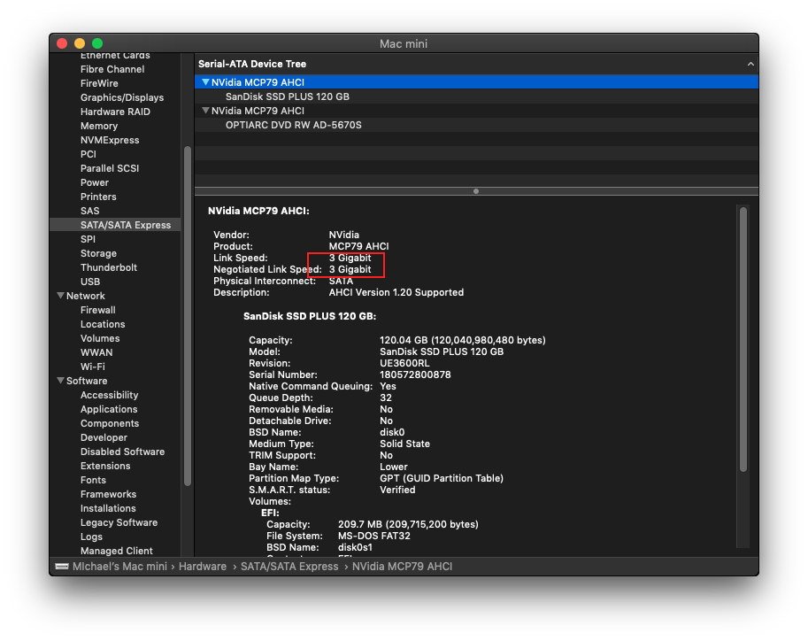Open USB in the sidebar

click(x=90, y=282)
